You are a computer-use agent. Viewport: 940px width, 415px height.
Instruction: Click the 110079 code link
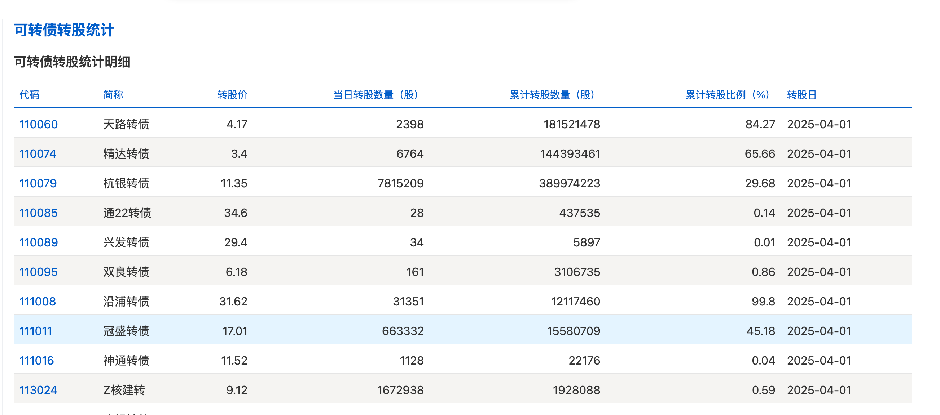pos(38,183)
